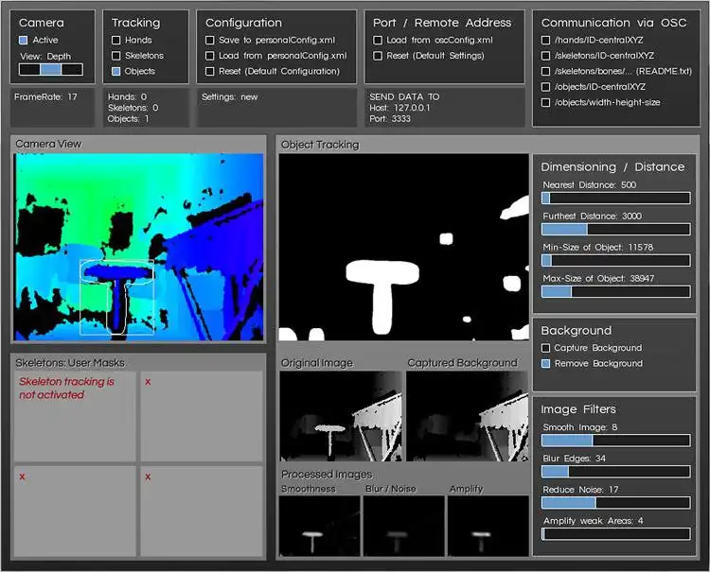This screenshot has height=572, width=710.
Task: Toggle the Camera Active checkbox
Action: (23, 41)
